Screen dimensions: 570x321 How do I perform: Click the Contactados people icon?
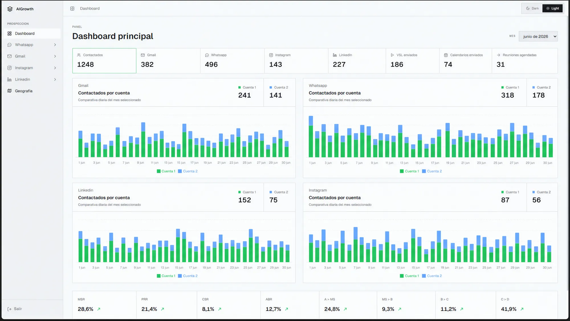[x=79, y=55]
